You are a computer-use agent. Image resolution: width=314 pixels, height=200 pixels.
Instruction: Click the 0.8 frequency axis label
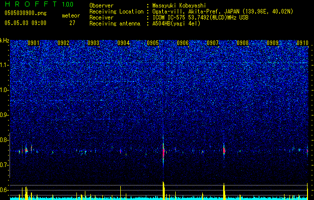coord(4,140)
